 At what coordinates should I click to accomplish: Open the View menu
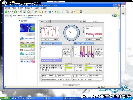(x=20, y=8)
